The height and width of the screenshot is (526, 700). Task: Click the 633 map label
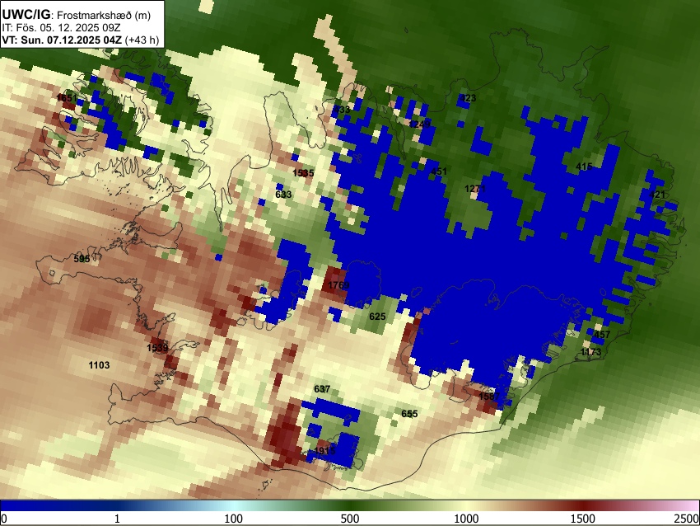[283, 195]
